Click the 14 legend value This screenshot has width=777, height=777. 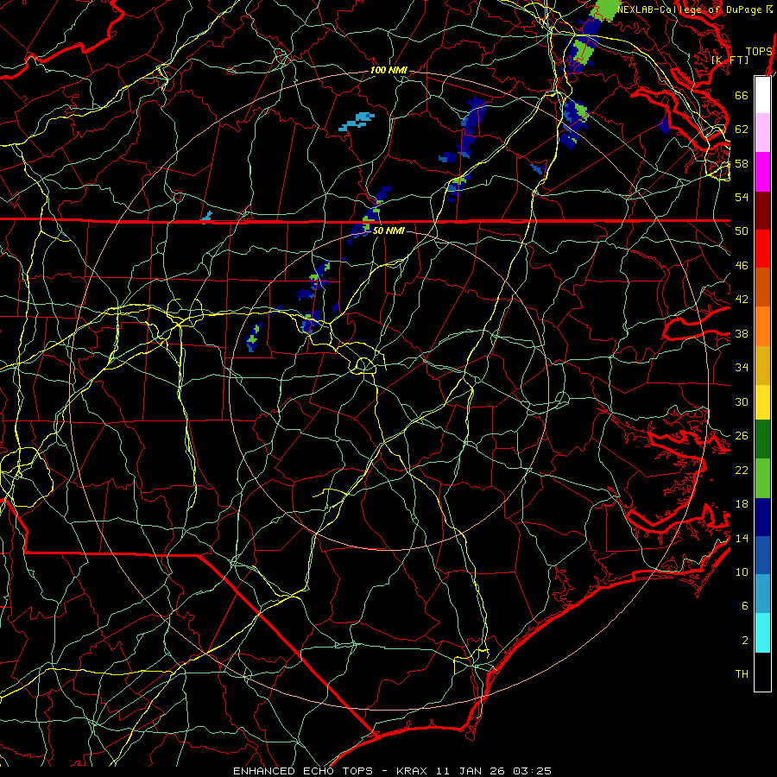point(742,538)
